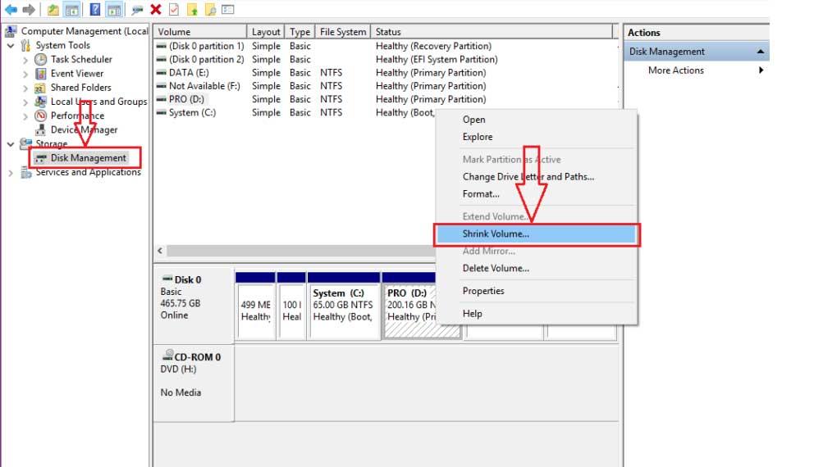Expand Services and Applications node

point(11,173)
